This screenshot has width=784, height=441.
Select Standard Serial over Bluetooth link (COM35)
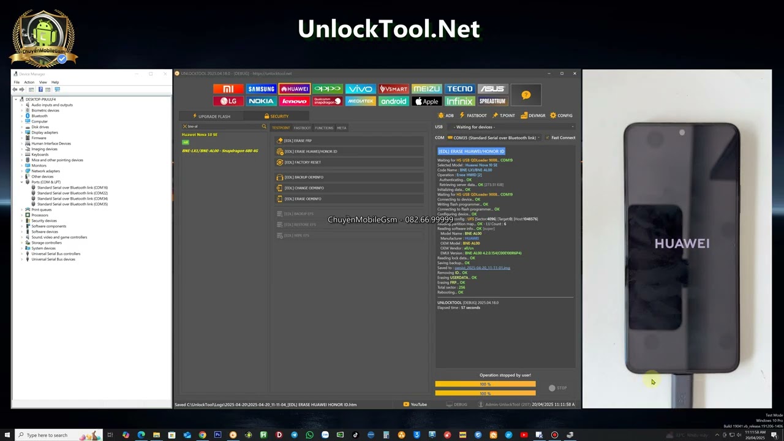click(x=72, y=204)
